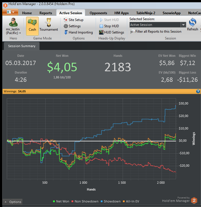Click the 1,86 bb/100 text
The height and width of the screenshot is (207, 201).
coord(62,77)
